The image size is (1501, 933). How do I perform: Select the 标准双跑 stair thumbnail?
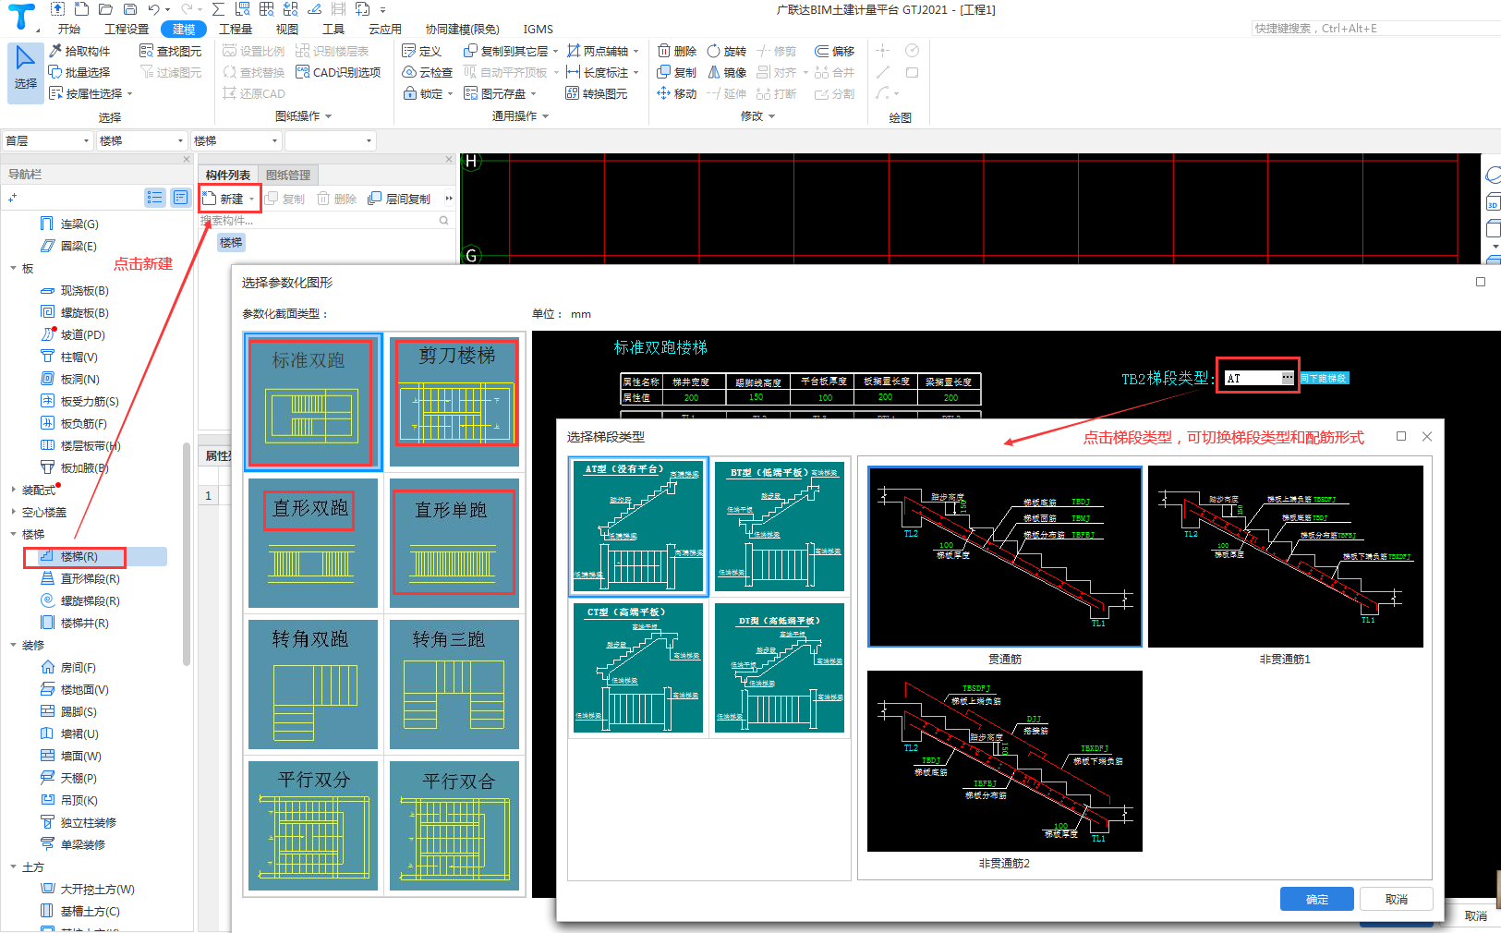tap(313, 402)
